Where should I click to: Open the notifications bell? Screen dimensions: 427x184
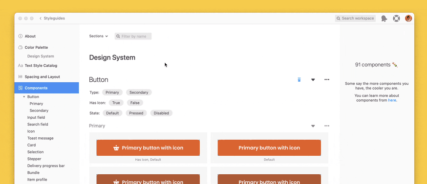[384, 18]
